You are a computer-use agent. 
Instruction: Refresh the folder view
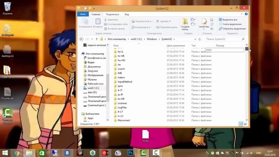[200, 39]
